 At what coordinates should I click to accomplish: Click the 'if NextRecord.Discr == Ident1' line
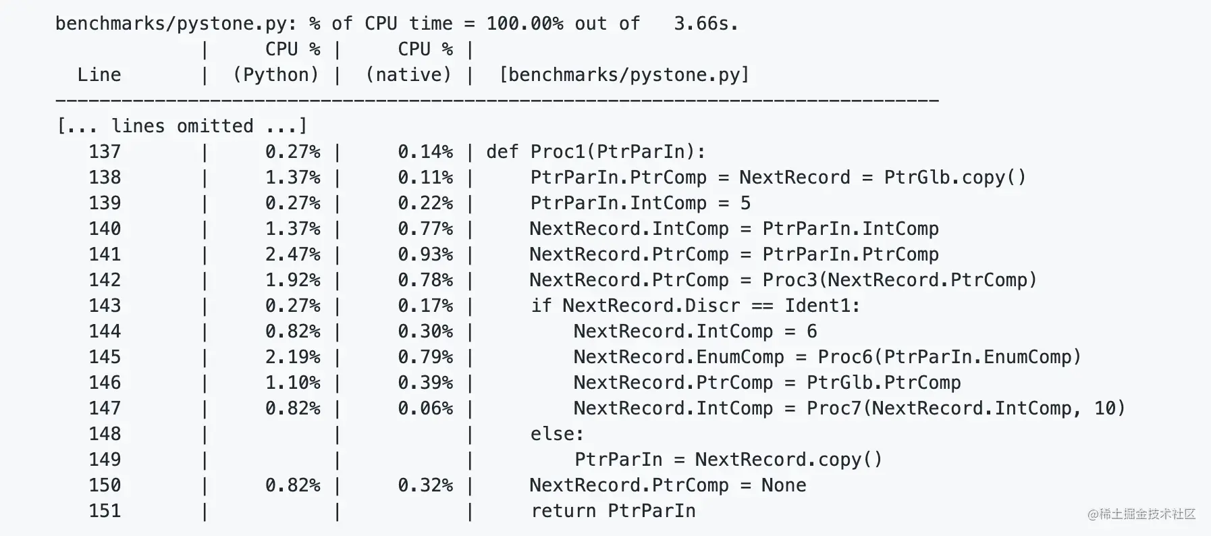[695, 305]
